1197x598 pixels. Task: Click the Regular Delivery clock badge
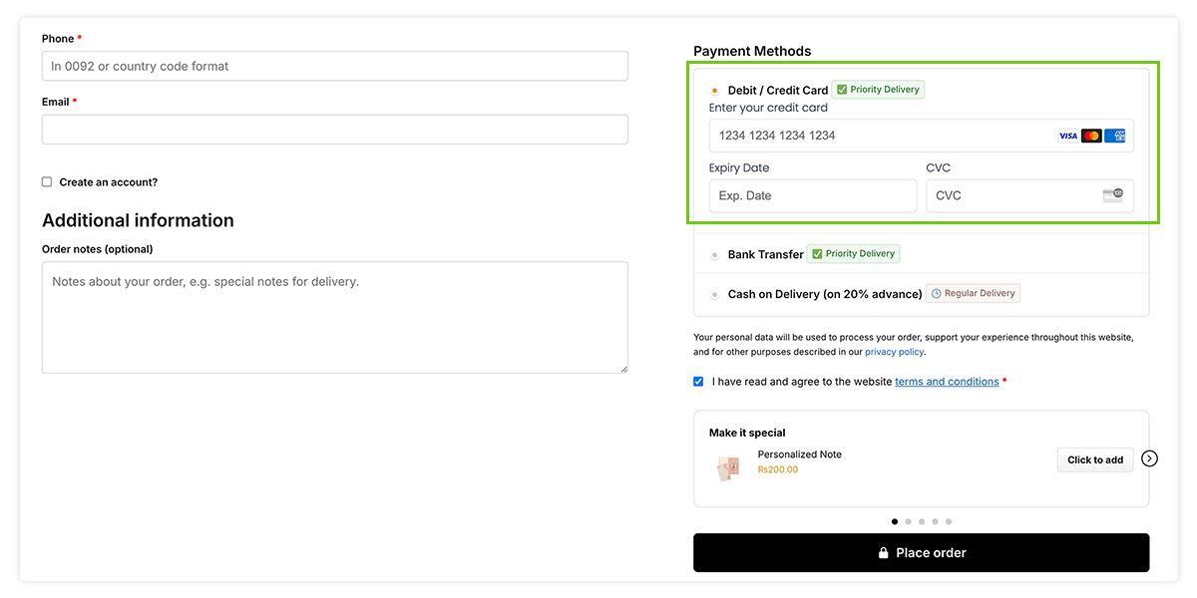tap(974, 293)
